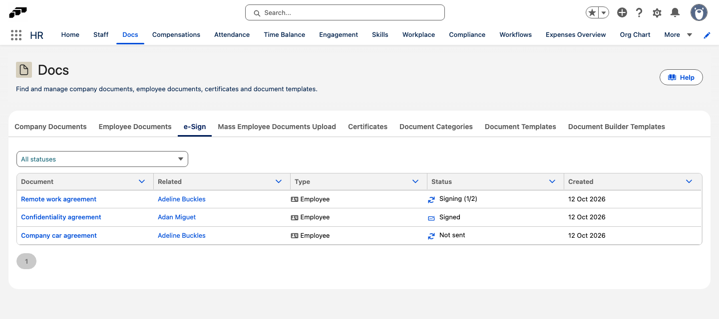Click the signing status icon for Remote work agreement
The height and width of the screenshot is (319, 719).
click(431, 199)
